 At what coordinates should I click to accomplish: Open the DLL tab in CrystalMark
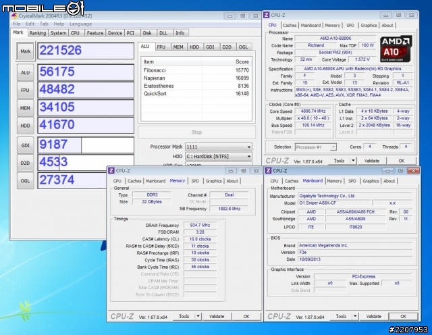click(x=163, y=33)
